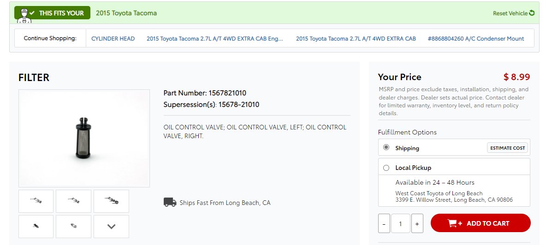
Task: Click the FILTER heading
Action: (x=34, y=77)
